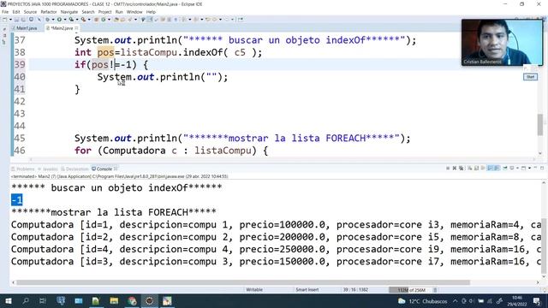This screenshot has height=308, width=548.
Task: Click the Forward navigation arrow in toolbar
Action: [226, 20]
